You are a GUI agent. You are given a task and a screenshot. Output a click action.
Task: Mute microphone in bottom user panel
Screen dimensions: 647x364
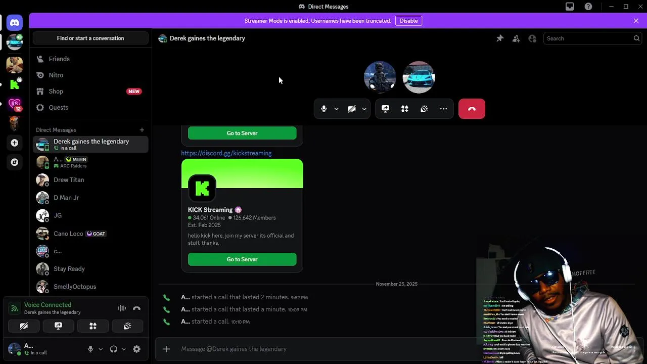pyautogui.click(x=90, y=349)
